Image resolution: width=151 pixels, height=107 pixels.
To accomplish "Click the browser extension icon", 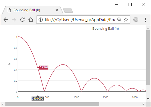I will click(136, 20).
